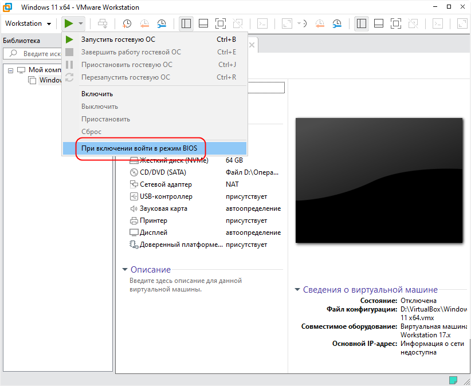Click the Доверенный платформенный модуль icon
The height and width of the screenshot is (386, 471).
click(x=134, y=245)
